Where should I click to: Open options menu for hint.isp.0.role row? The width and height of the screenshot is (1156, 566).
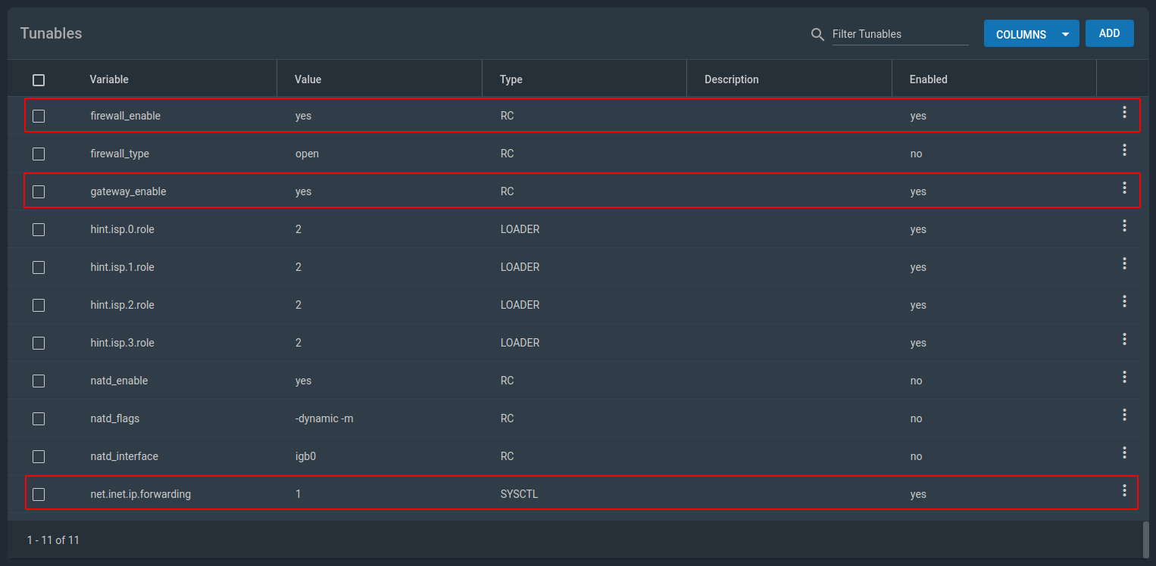coord(1124,225)
